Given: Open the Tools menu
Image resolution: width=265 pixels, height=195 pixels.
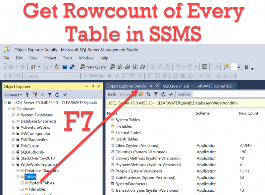Looking at the screenshot, I should [68, 58].
